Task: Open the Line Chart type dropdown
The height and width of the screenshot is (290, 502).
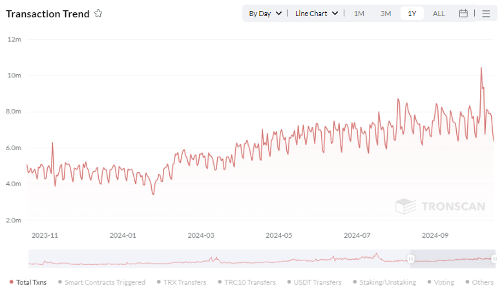Action: [317, 14]
